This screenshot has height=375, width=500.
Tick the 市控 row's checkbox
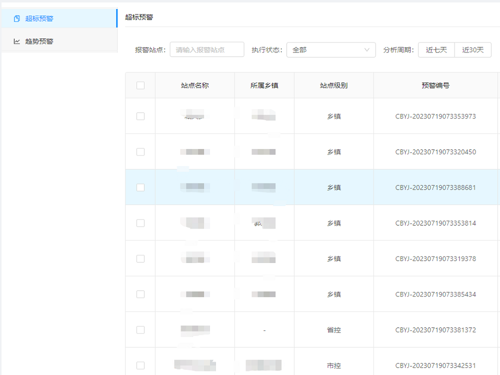[x=140, y=365]
